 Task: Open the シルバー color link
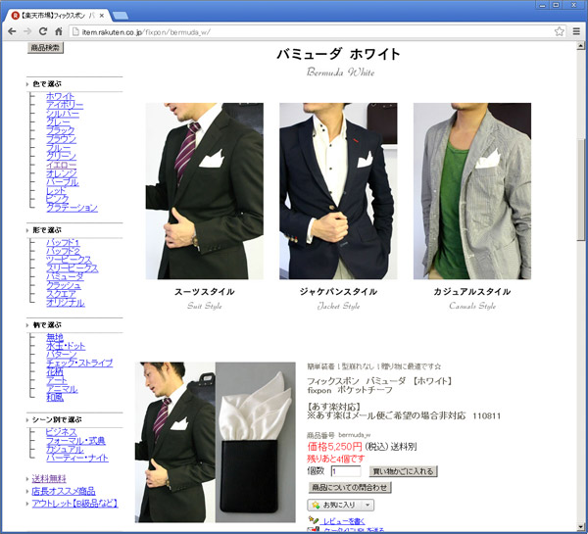(63, 114)
